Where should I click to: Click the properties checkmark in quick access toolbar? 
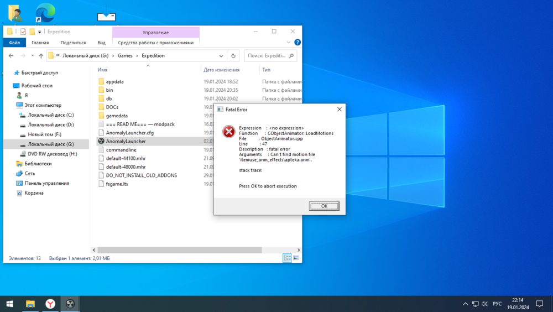pyautogui.click(x=23, y=32)
